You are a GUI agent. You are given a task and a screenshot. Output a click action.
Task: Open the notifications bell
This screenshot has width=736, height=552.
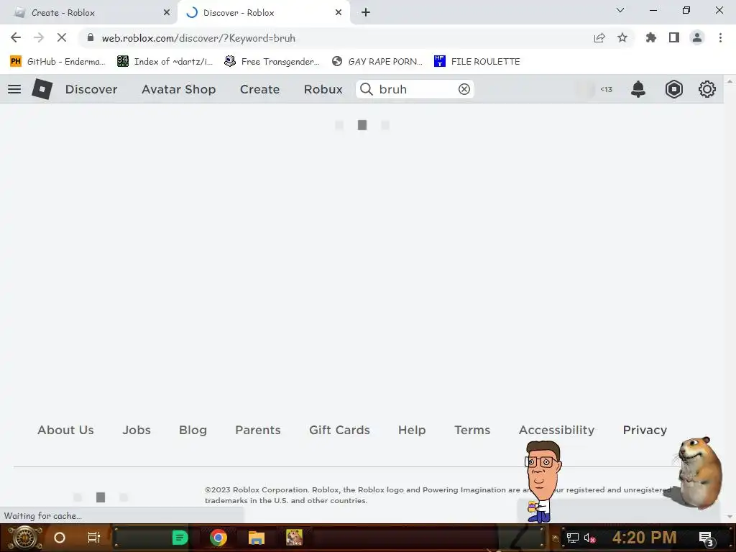pyautogui.click(x=638, y=89)
